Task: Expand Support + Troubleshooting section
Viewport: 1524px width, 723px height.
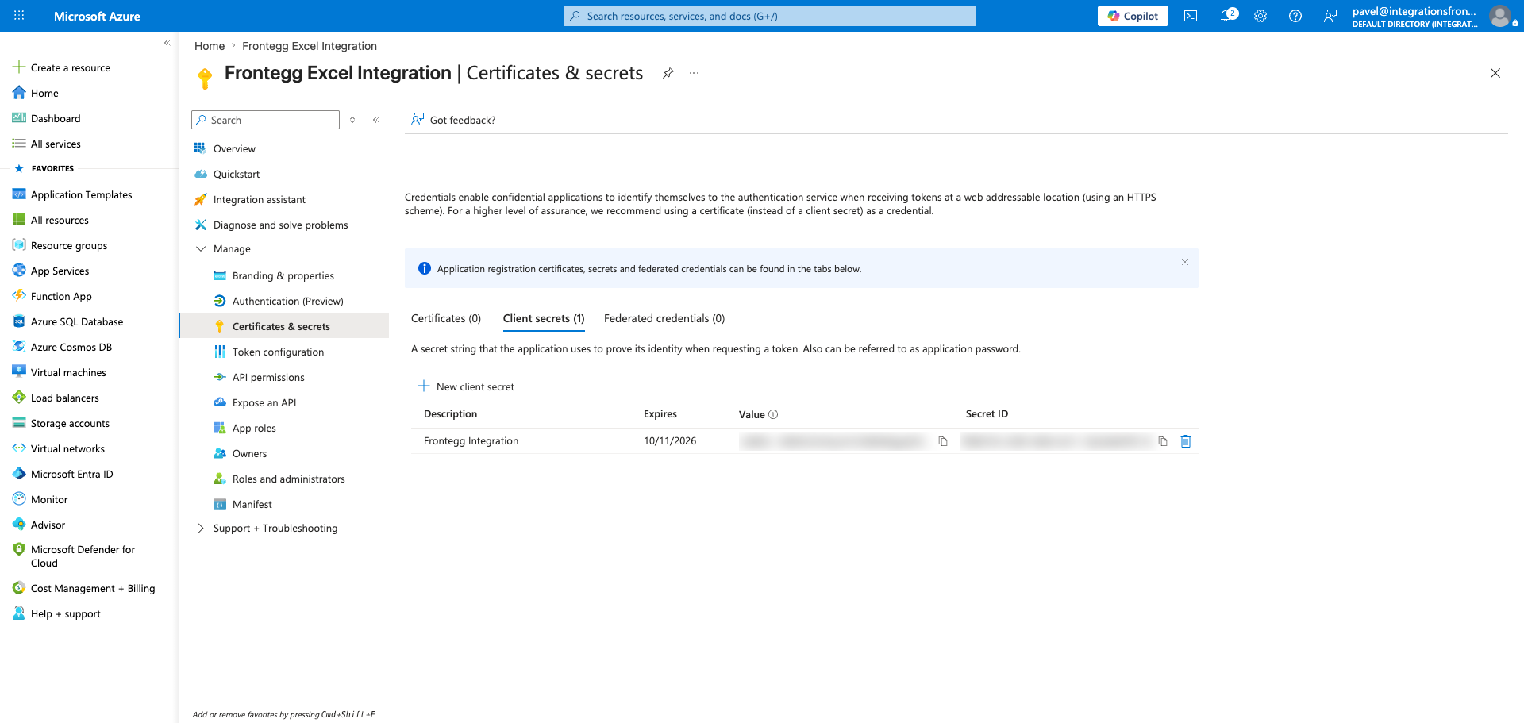Action: [201, 529]
